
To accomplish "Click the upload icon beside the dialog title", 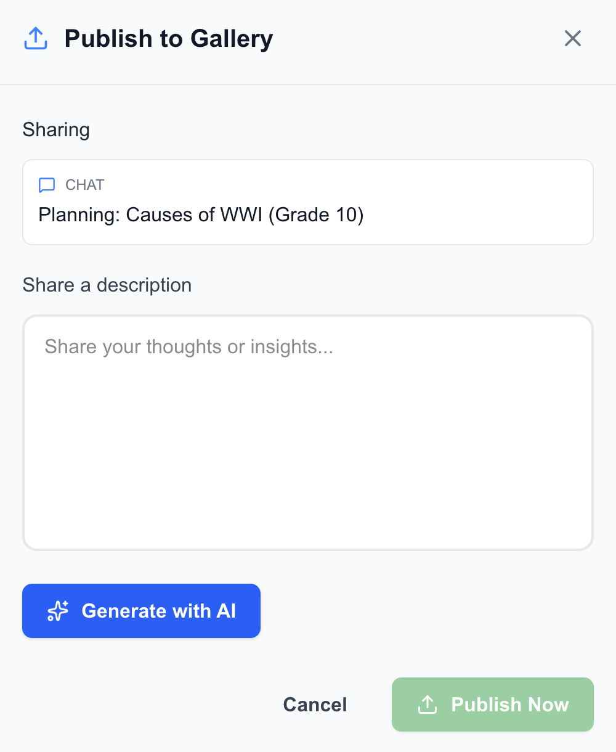I will point(36,38).
